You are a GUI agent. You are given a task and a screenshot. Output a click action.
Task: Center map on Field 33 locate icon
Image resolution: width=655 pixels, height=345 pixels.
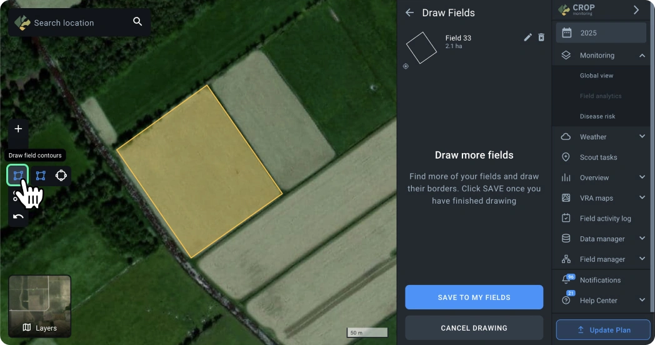406,66
